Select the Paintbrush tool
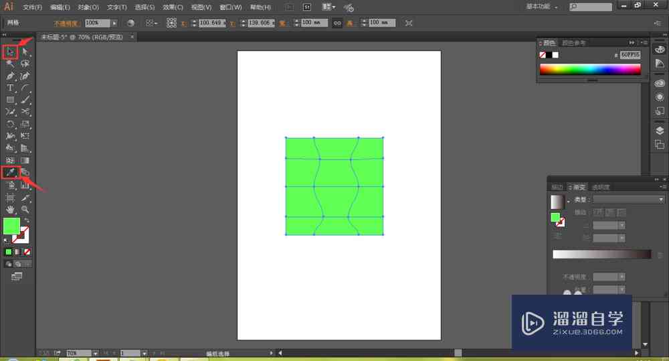Screen dimensions: 669x361 point(25,100)
